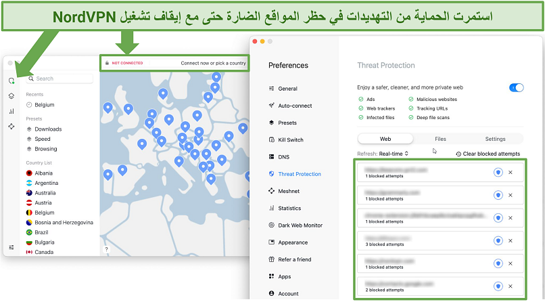The width and height of the screenshot is (545, 302).
Task: Click the shield icon on the 2 blocked attempts row
Action: point(498,286)
